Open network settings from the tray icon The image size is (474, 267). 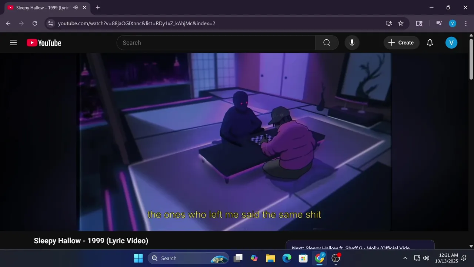417,258
